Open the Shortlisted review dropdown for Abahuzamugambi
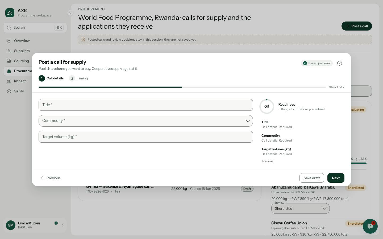This screenshot has height=239, width=383. click(301, 208)
